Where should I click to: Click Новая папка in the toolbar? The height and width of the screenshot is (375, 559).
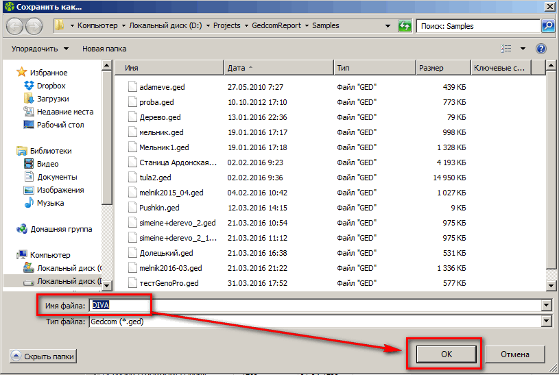coord(104,49)
